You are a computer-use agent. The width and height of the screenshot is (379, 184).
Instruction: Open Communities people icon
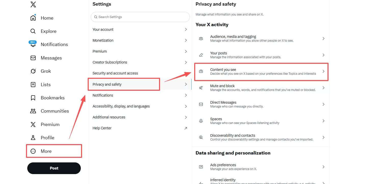33,111
